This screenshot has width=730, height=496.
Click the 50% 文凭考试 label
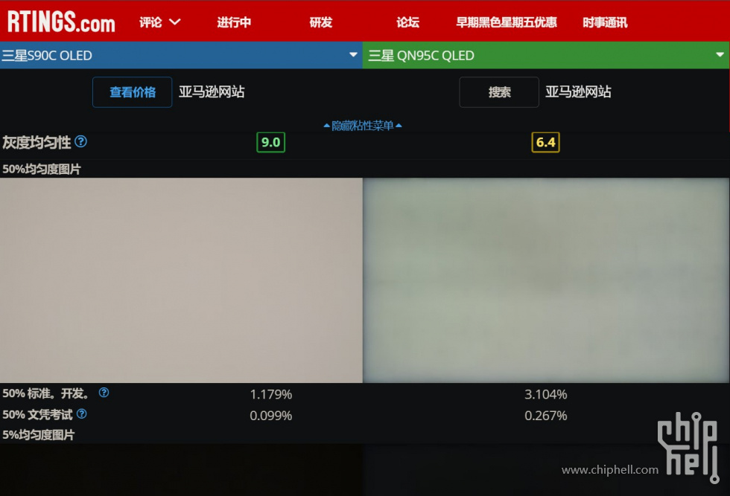pyautogui.click(x=37, y=415)
